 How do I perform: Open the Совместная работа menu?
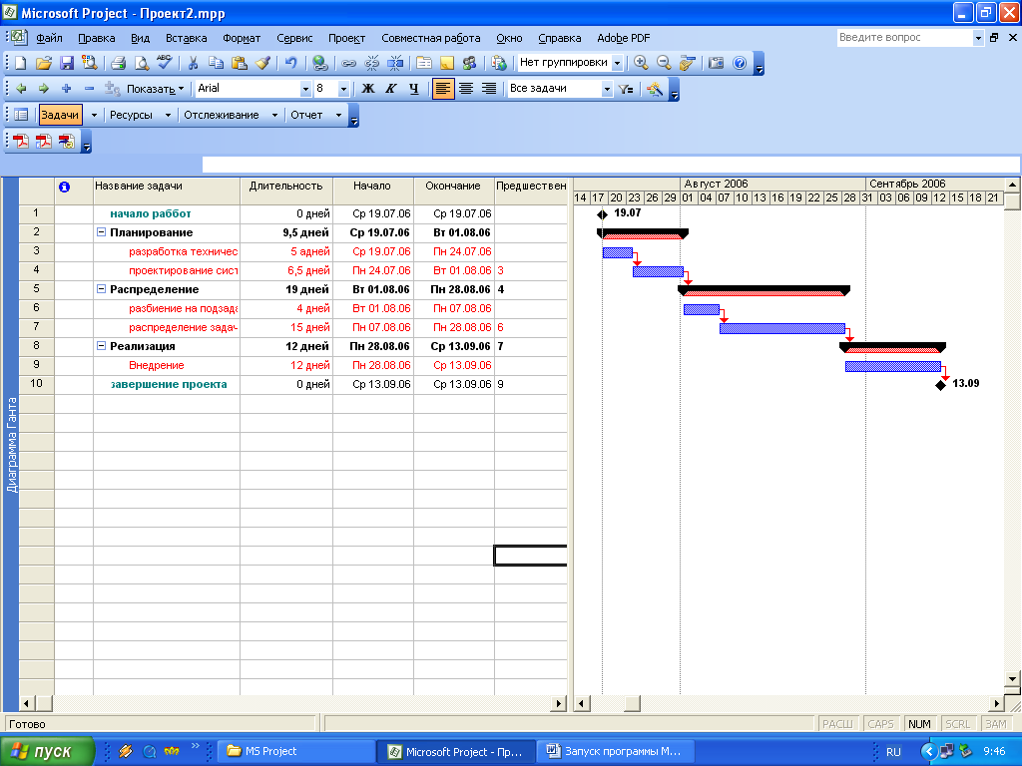431,38
